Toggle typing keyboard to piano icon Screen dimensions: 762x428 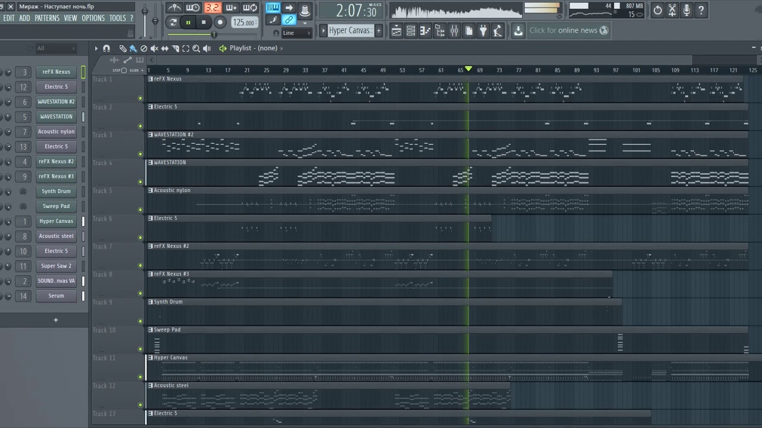[x=273, y=8]
